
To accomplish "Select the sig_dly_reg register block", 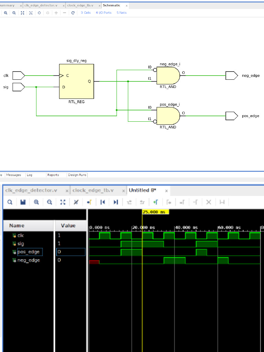I will (x=77, y=81).
